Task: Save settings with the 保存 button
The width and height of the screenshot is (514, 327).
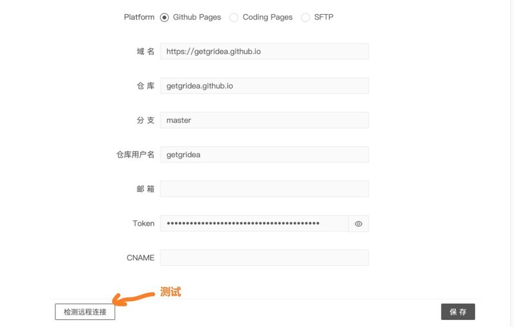Action: [458, 312]
